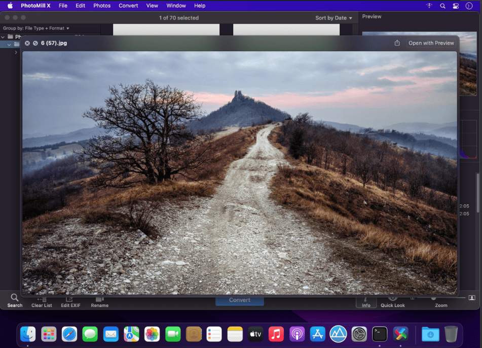482x348 pixels.
Task: Open the Trash in Dock
Action: (x=451, y=334)
